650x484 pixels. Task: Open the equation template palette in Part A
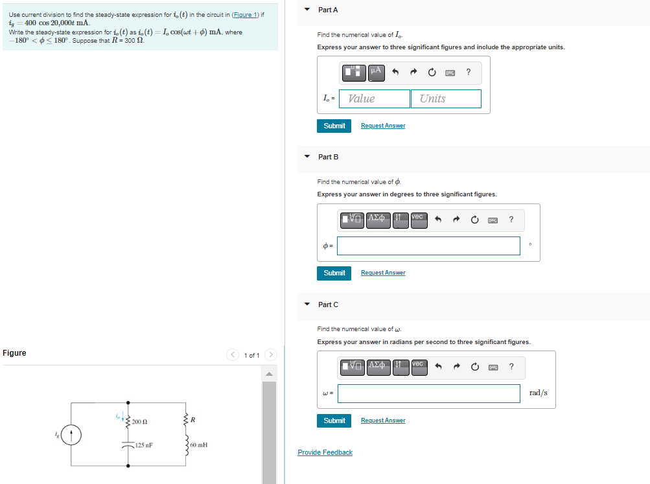[353, 73]
